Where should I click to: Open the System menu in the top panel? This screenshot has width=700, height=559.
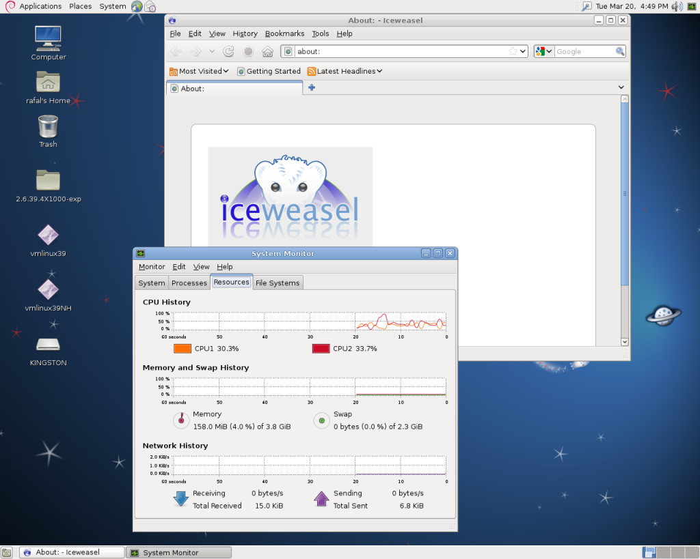pyautogui.click(x=113, y=6)
